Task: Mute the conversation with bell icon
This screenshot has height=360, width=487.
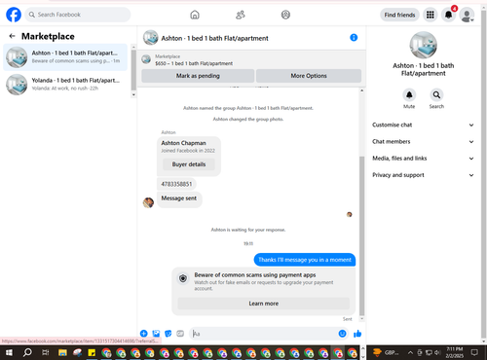Action: pyautogui.click(x=409, y=95)
